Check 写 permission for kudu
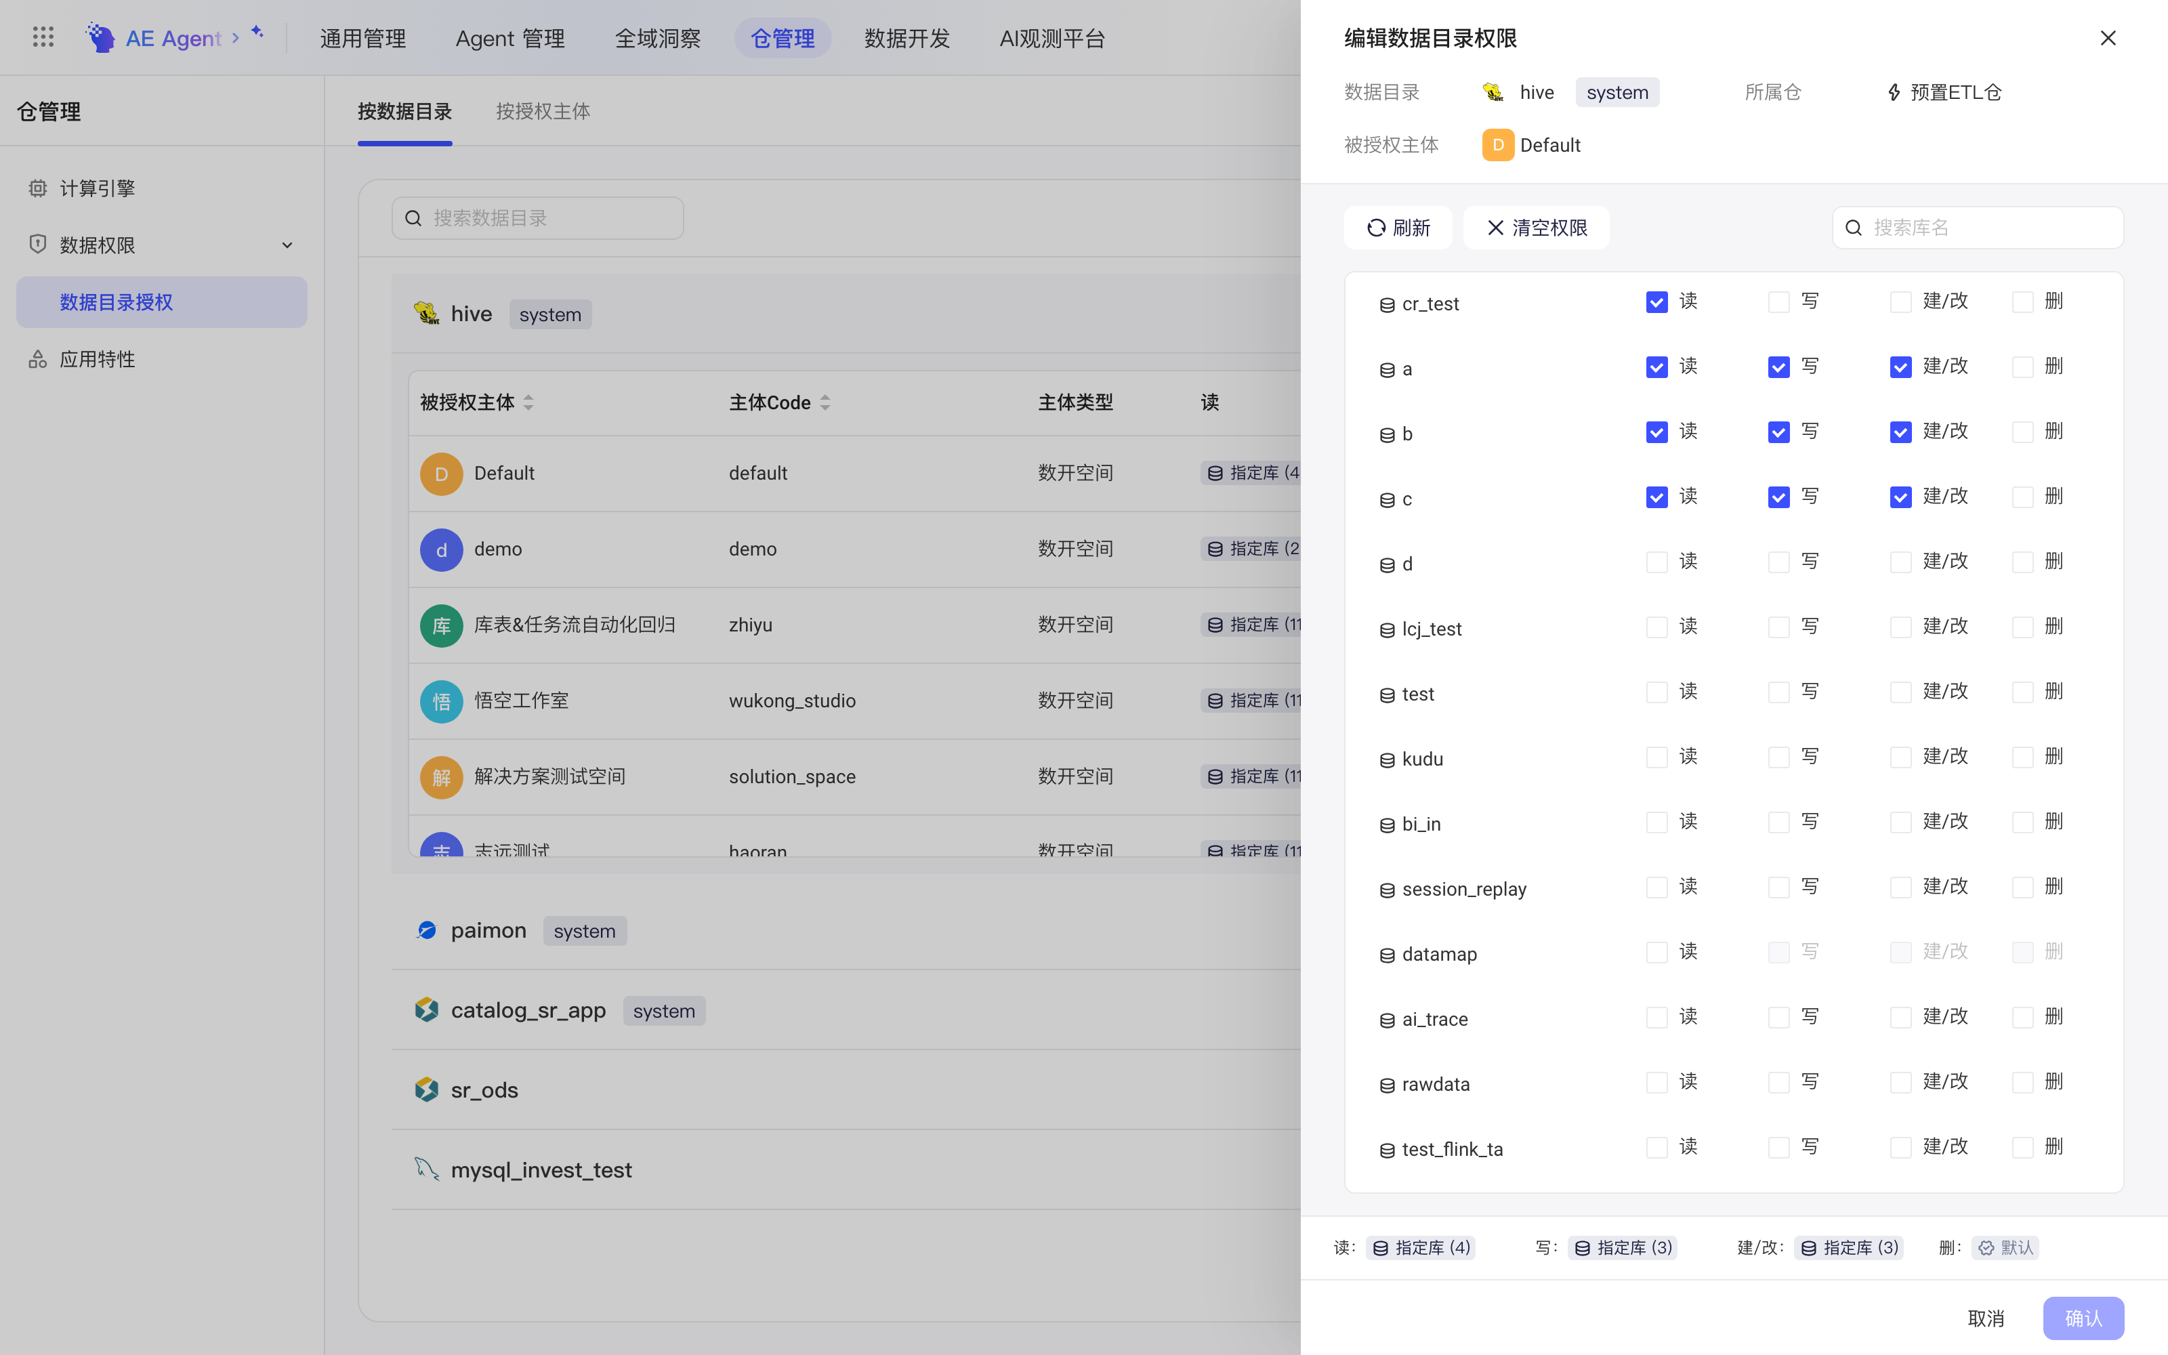Screen dimensions: 2168x1355 click(1778, 757)
